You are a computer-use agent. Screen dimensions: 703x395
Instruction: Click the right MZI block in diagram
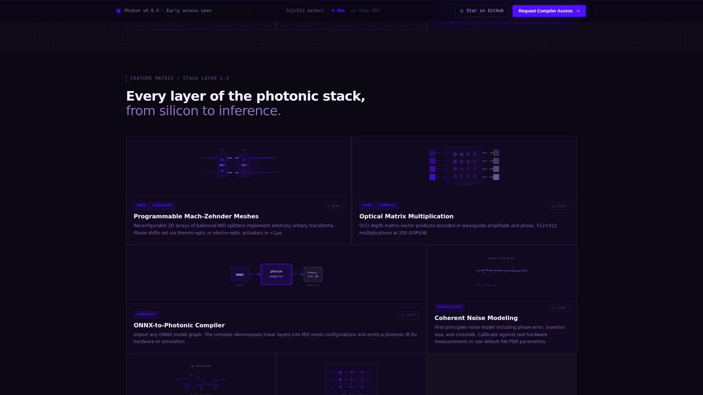click(244, 165)
